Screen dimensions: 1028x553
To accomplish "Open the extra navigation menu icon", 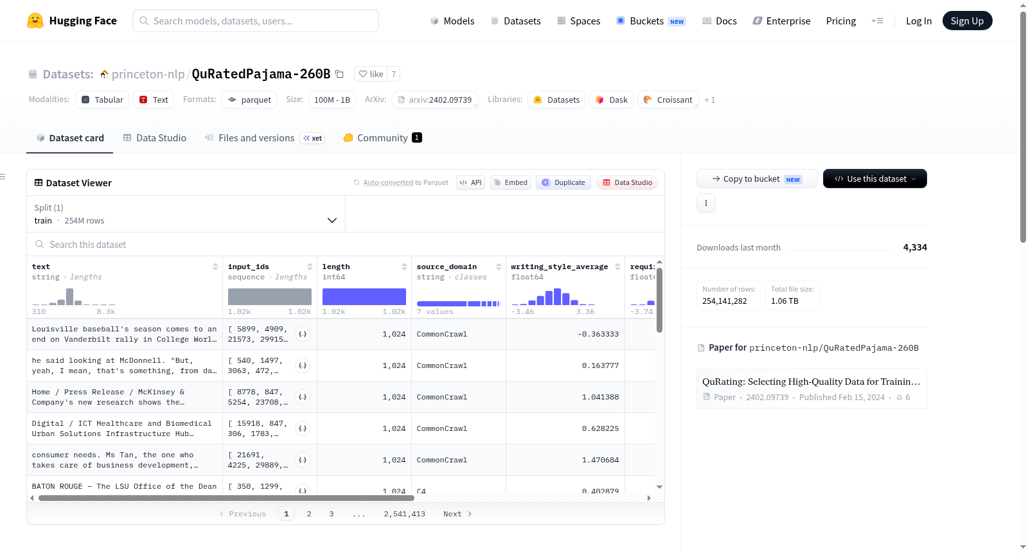I will click(x=877, y=21).
